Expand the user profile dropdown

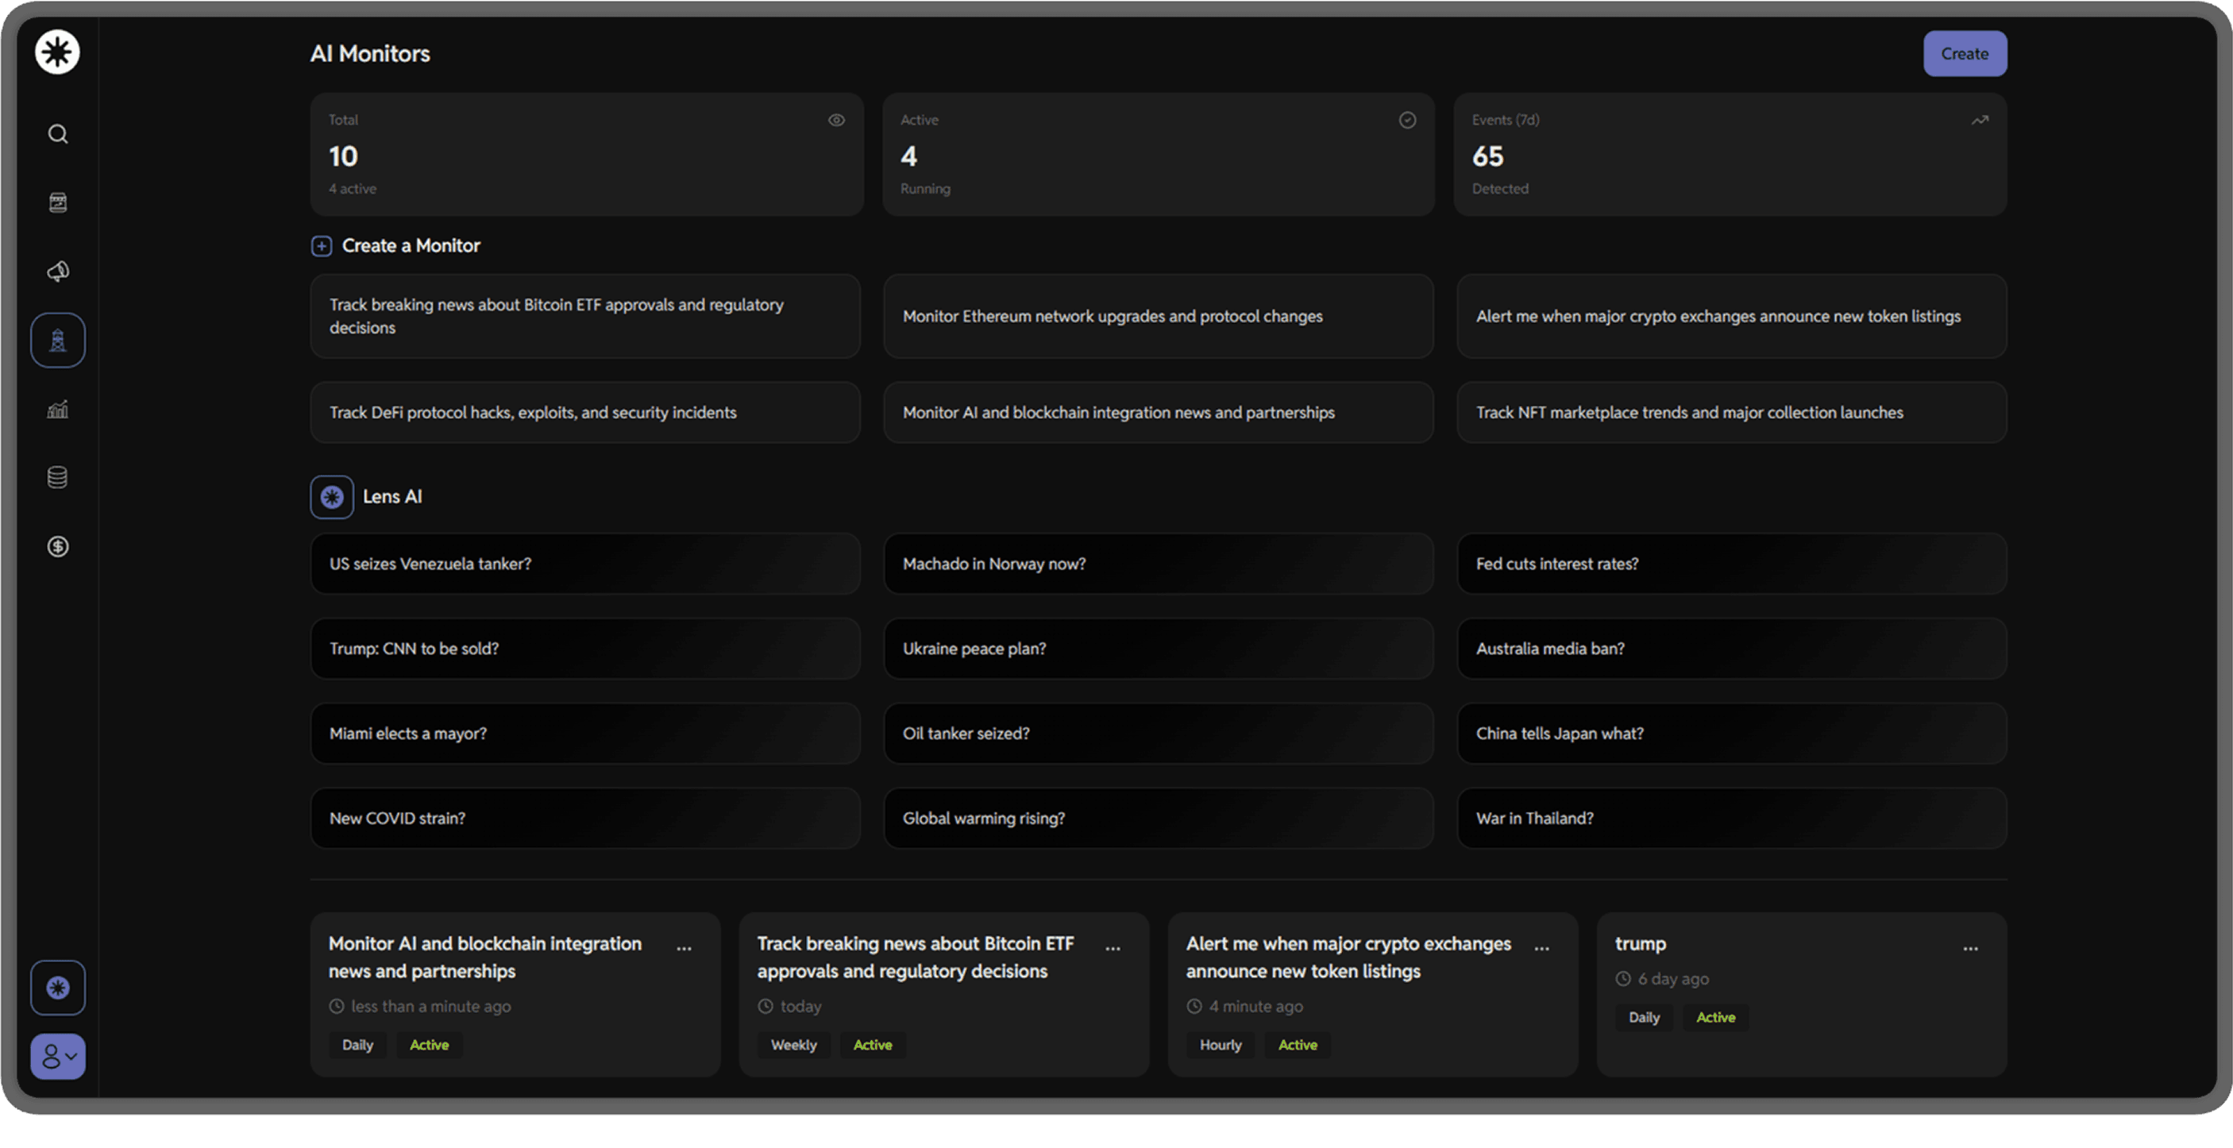[x=57, y=1055]
